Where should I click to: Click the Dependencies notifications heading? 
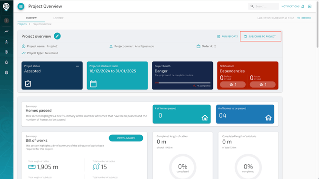click(232, 71)
